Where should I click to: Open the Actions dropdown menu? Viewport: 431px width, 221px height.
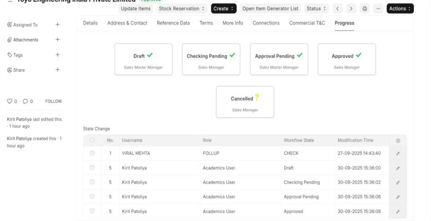pos(400,8)
